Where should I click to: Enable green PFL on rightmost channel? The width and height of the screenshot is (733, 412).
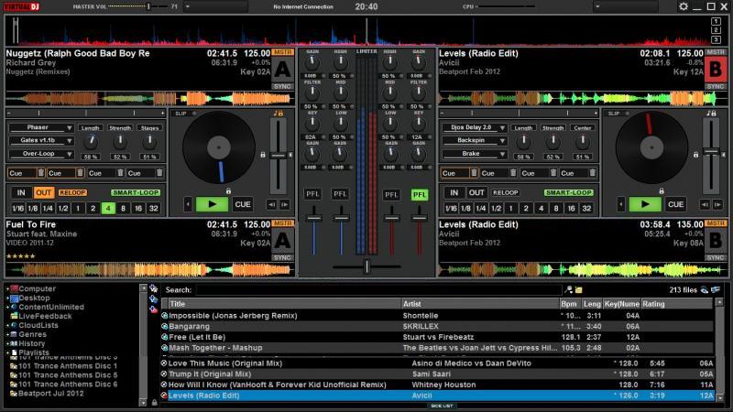point(420,195)
